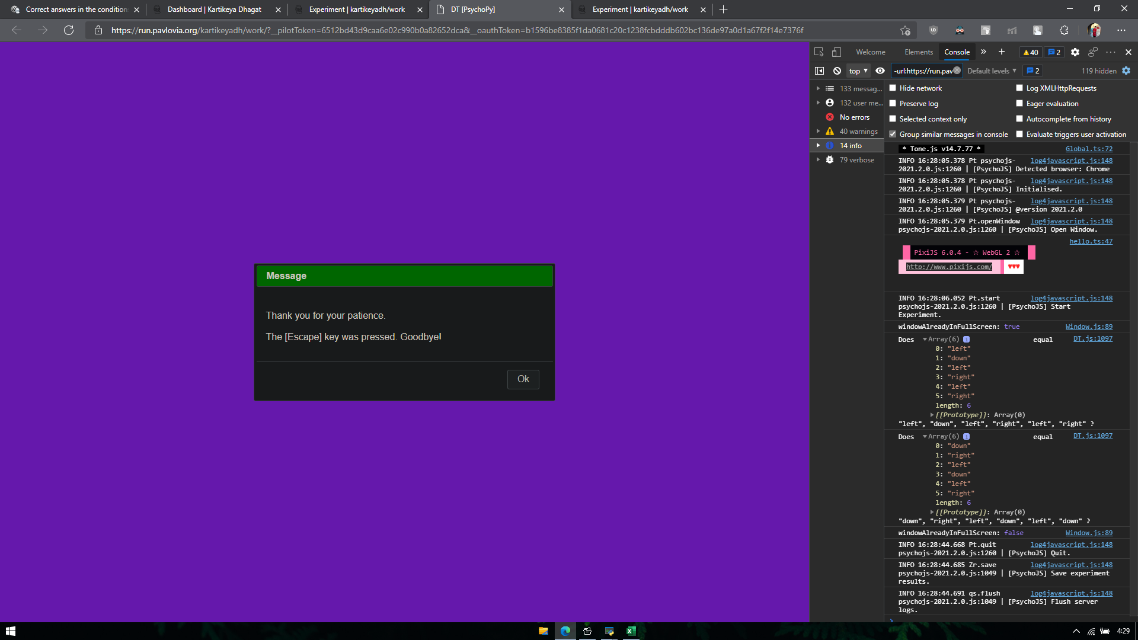Expand the 40 warnings sidebar group
Image resolution: width=1138 pixels, height=640 pixels.
[819, 132]
